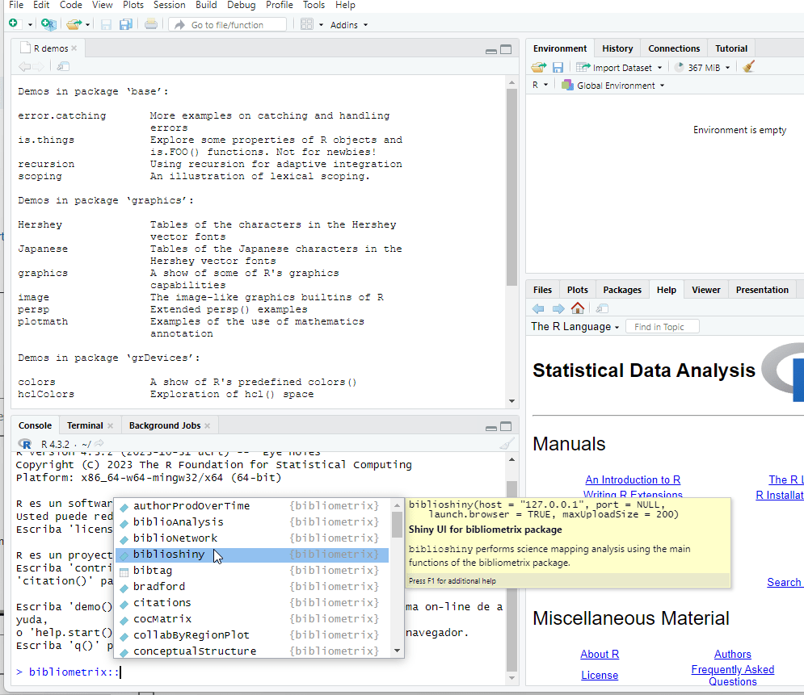Switch to the Terminal tab

85,425
